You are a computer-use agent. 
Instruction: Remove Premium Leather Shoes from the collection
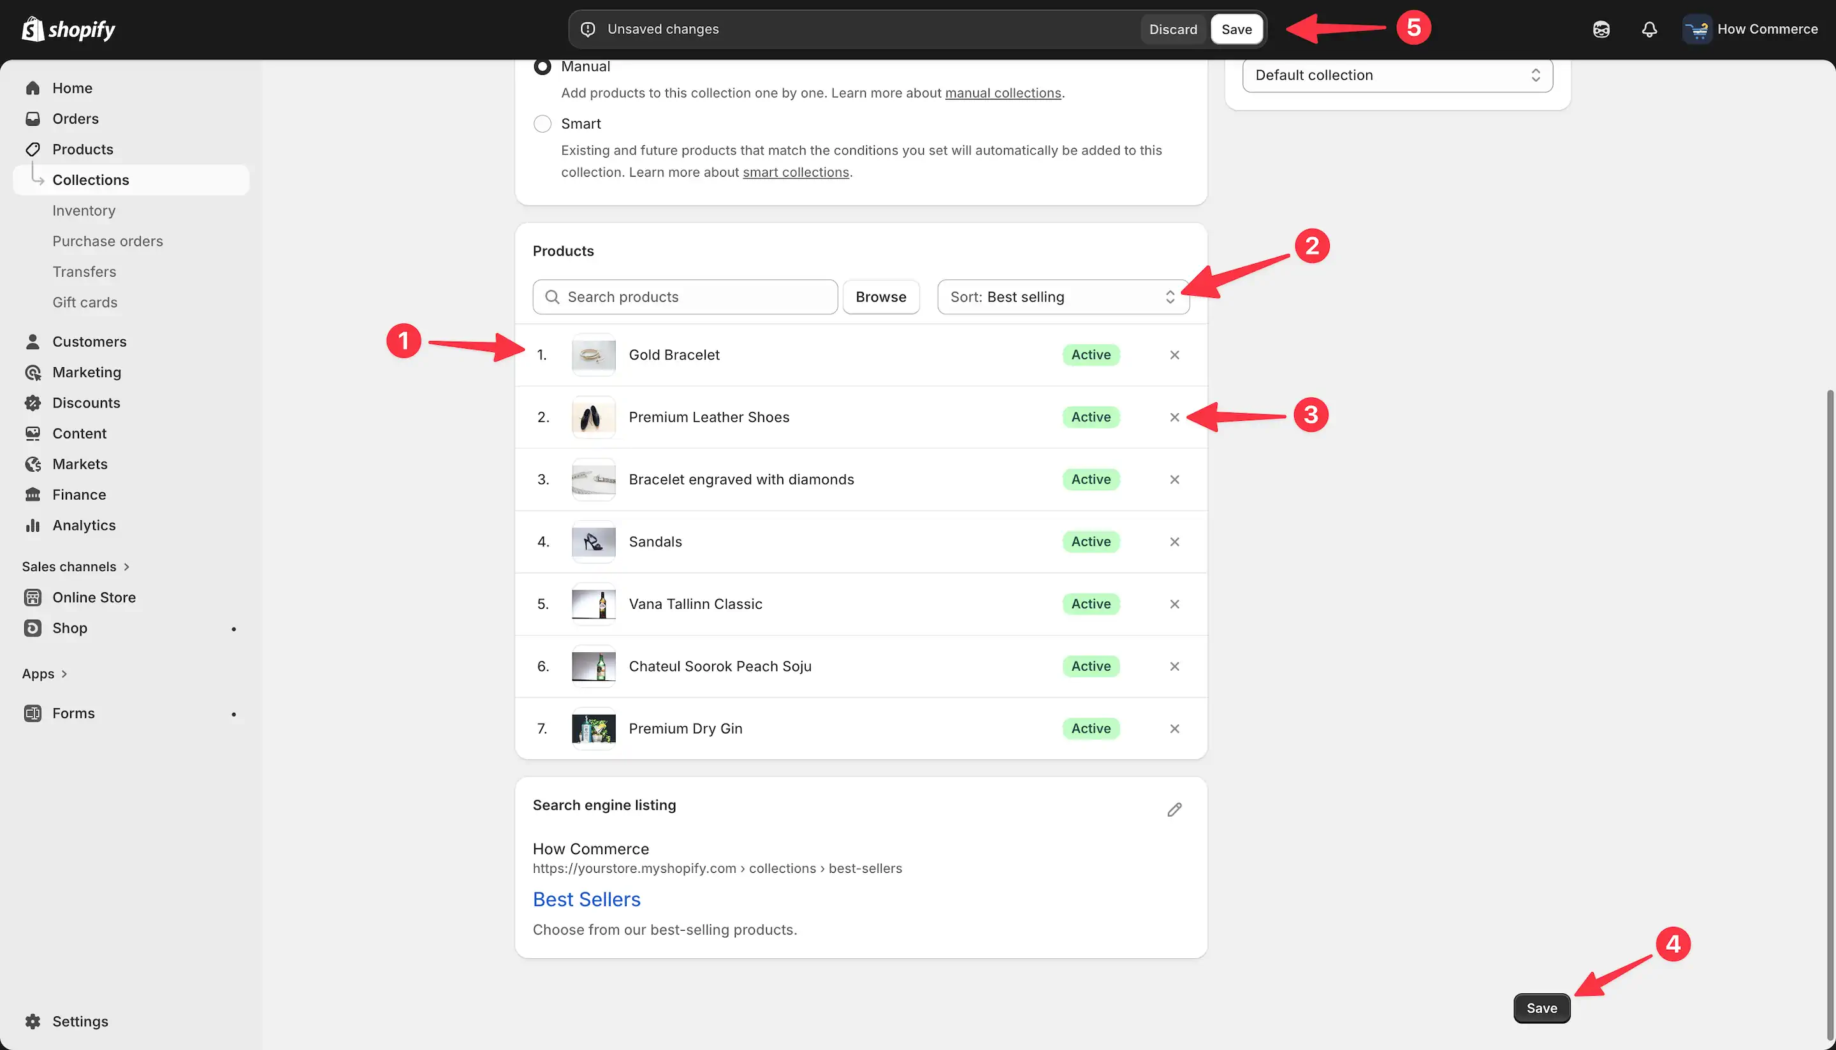[1174, 418]
